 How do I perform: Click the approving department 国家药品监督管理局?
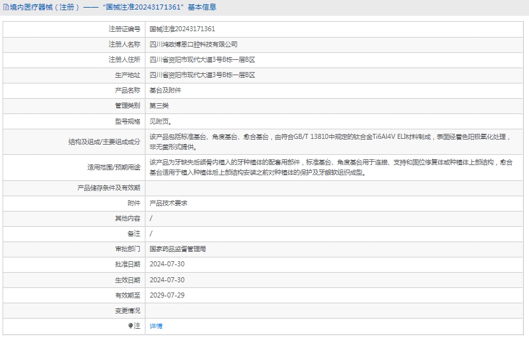coord(177,249)
